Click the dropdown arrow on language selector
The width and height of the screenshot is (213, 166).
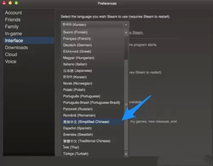point(126,25)
